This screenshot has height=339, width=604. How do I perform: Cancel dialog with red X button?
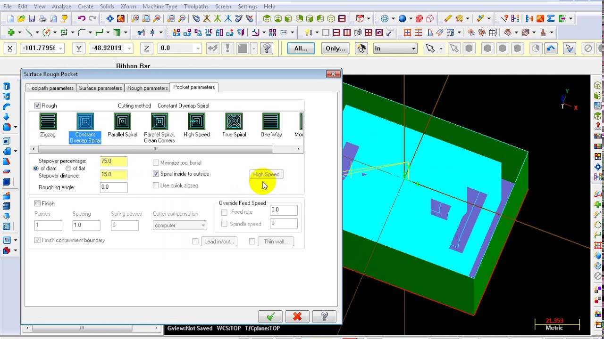[297, 316]
